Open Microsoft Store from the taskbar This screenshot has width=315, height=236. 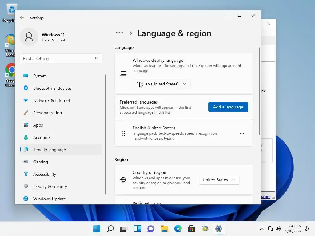[191, 229]
